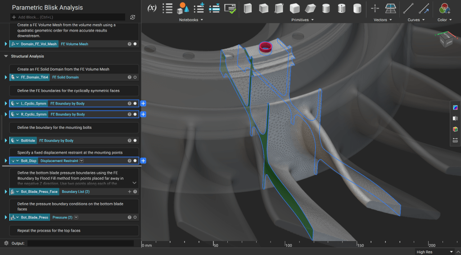Toggle visibility dot of FE_Domain_Ti64 block
Image resolution: width=461 pixels, height=255 pixels.
(x=135, y=77)
